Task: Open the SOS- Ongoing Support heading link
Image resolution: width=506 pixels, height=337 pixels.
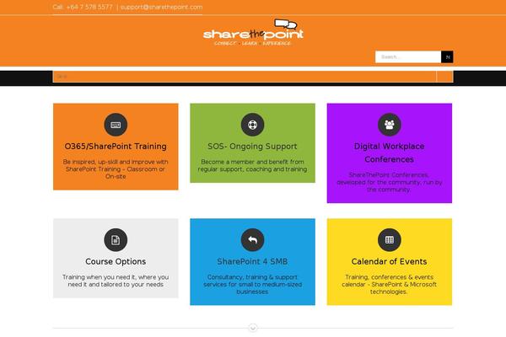Action: click(252, 147)
